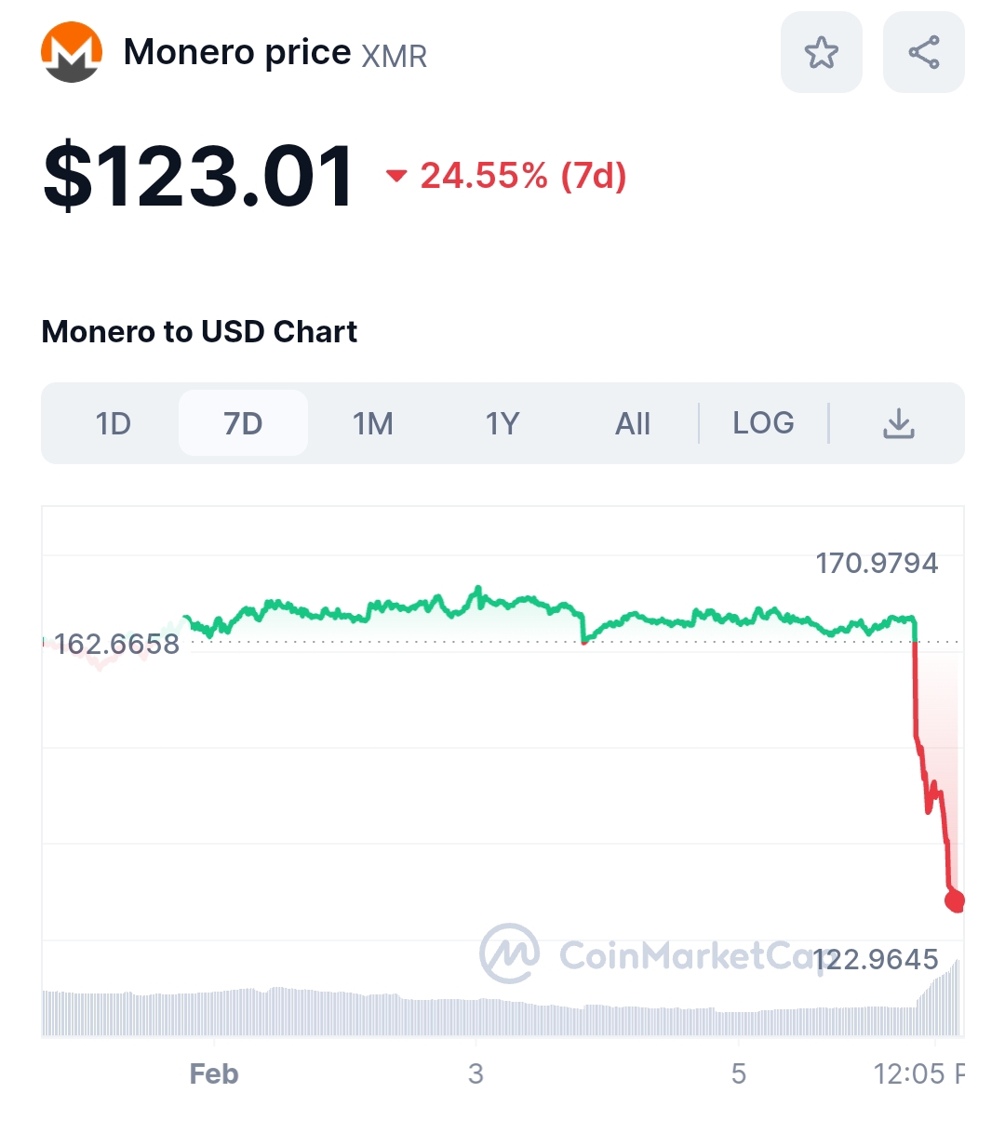Screen dimensions: 1005x1133
Task: Select the Feb marker on time axis
Action: [214, 1074]
